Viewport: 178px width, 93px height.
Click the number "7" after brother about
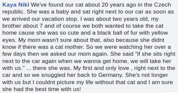coord(41,26)
